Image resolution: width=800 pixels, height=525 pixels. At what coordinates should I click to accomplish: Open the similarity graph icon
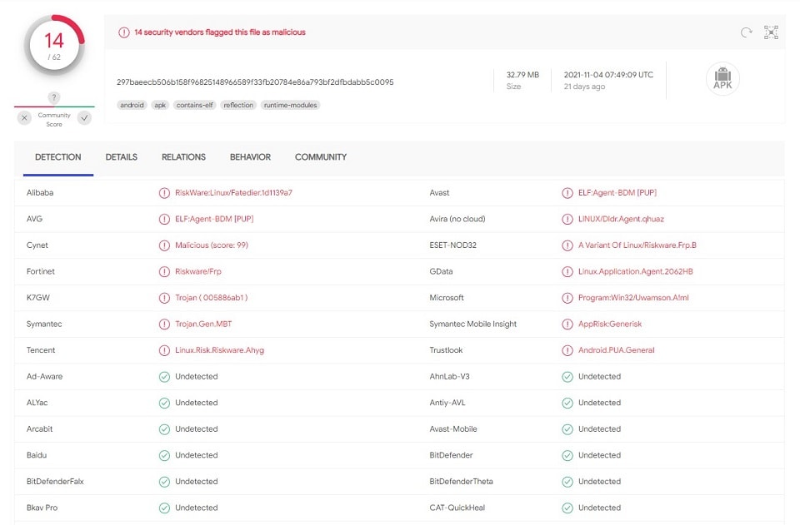pyautogui.click(x=771, y=32)
